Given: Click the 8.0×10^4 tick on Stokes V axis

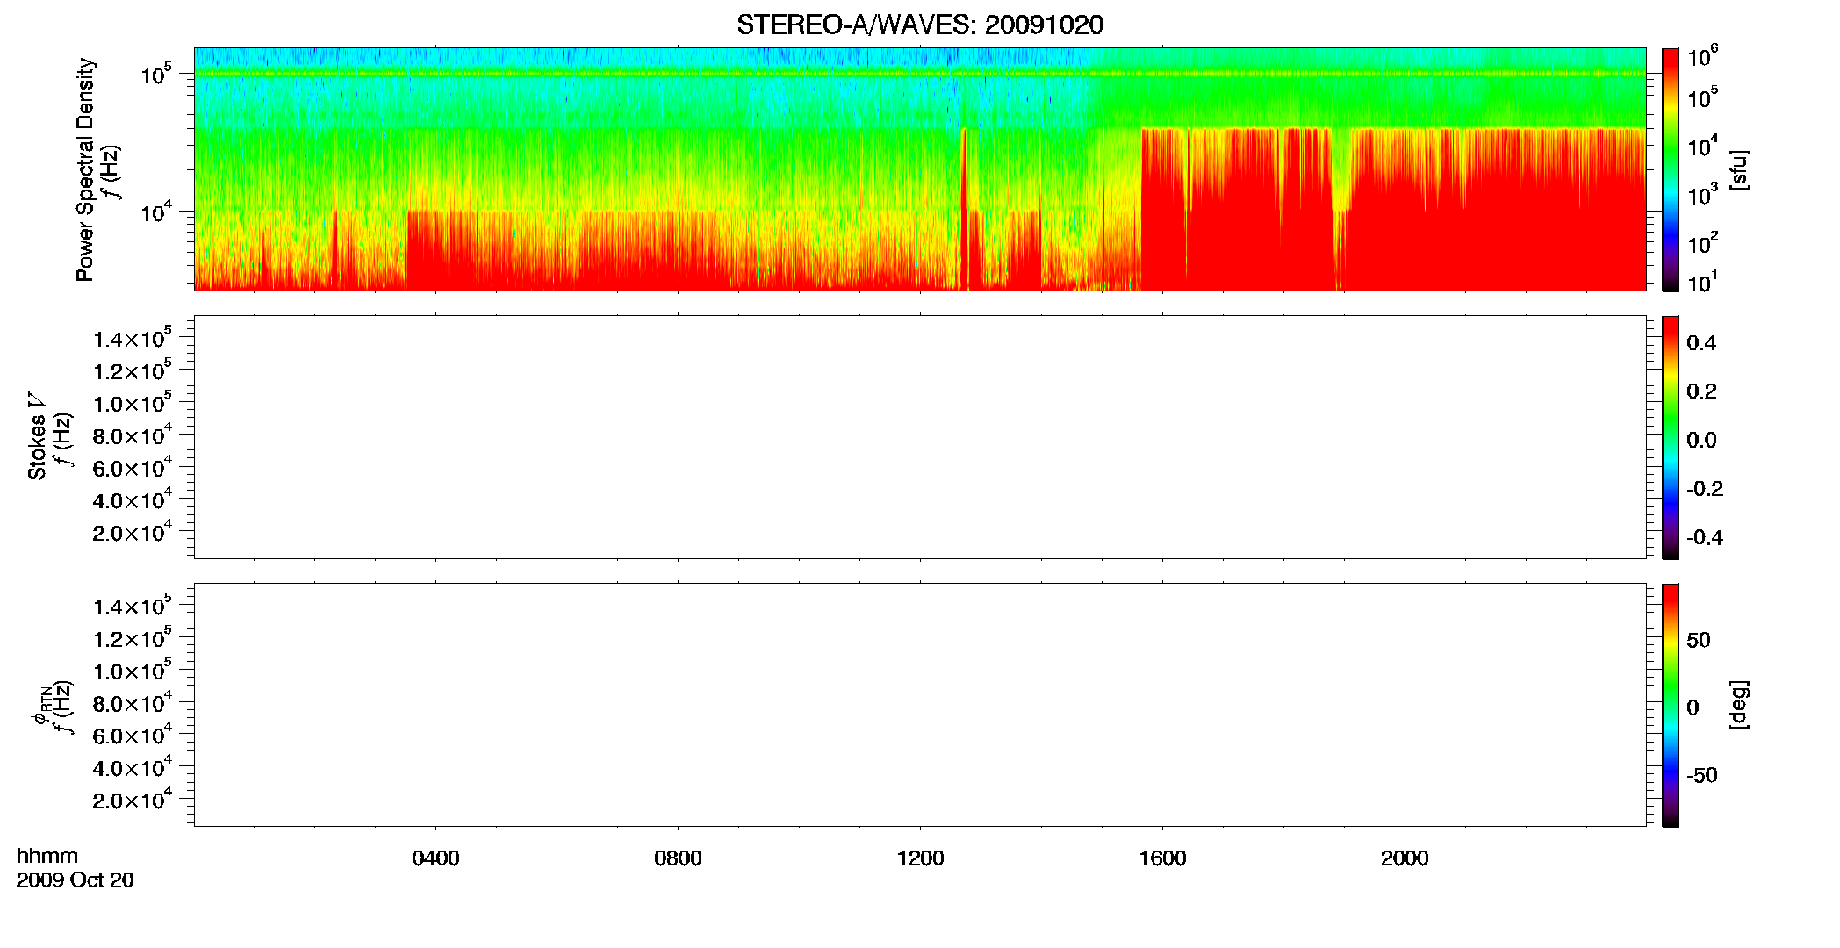Looking at the screenshot, I should (133, 435).
